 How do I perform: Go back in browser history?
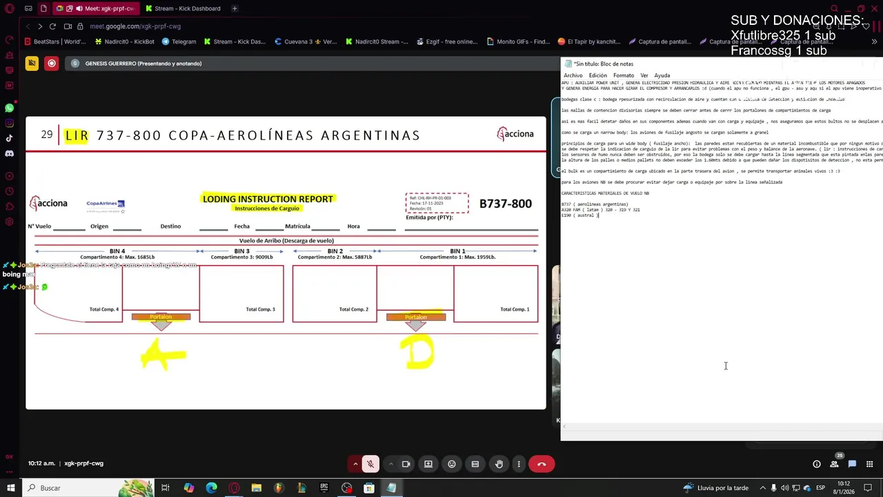point(28,26)
